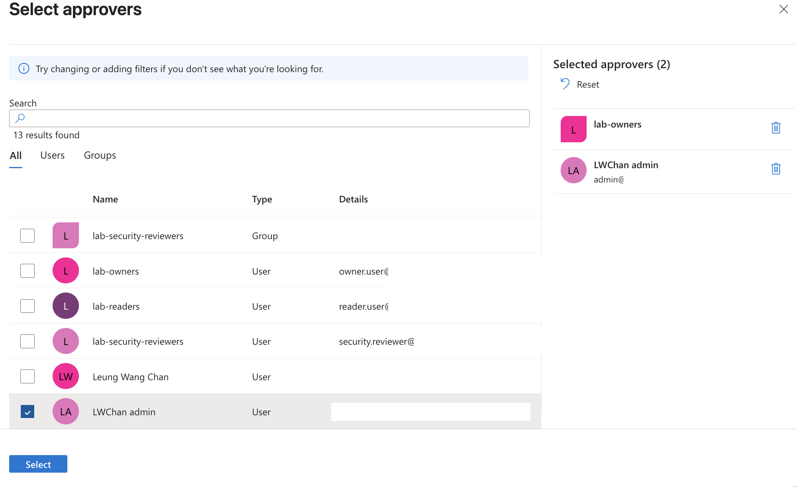Click the filter tip banner text
797x487 pixels.
click(179, 69)
